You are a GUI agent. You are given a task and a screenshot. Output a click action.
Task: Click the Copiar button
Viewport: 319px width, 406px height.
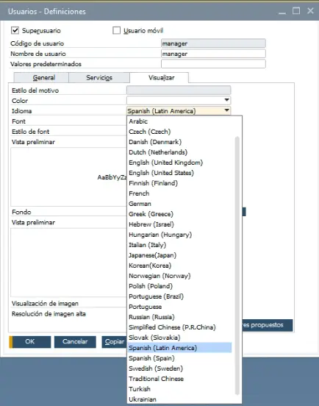pos(114,342)
